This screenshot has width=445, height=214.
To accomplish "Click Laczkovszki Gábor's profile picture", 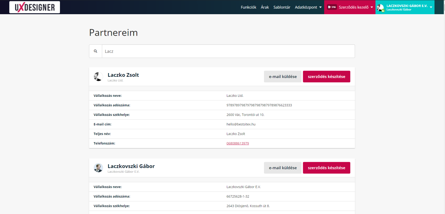I will pos(98,168).
